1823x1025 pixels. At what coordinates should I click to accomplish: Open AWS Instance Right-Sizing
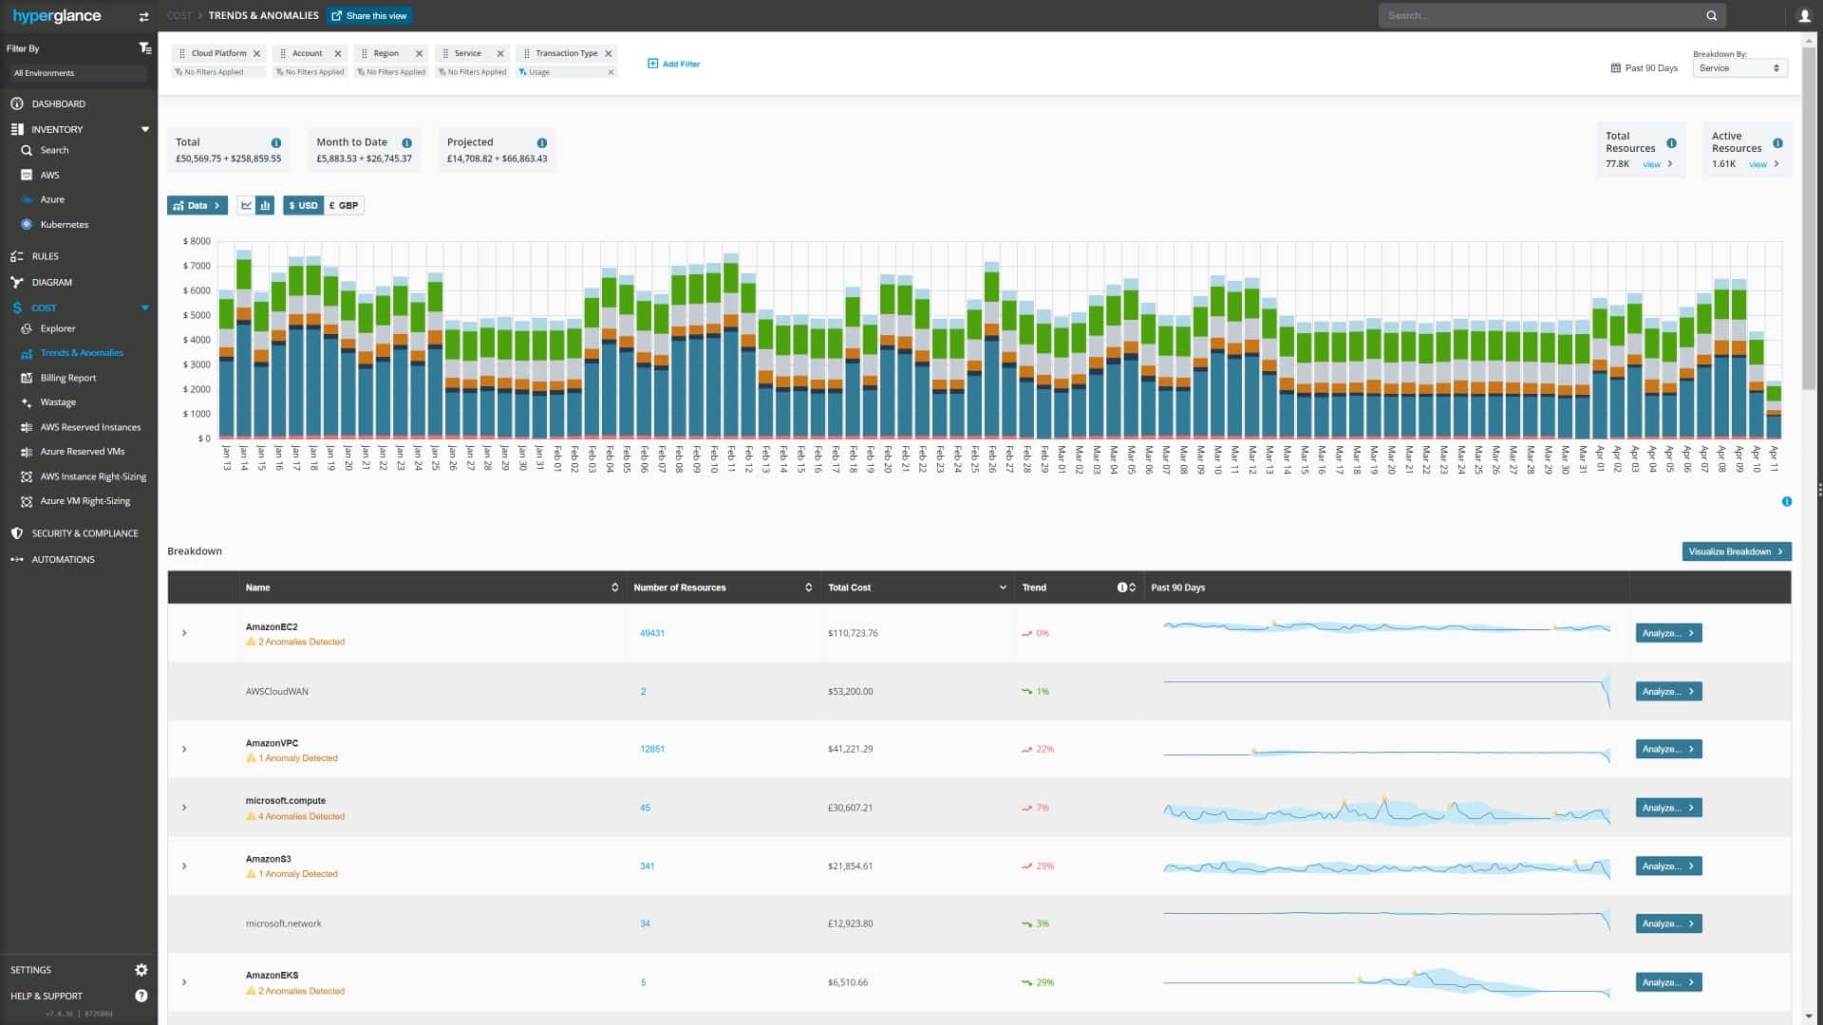coord(93,476)
